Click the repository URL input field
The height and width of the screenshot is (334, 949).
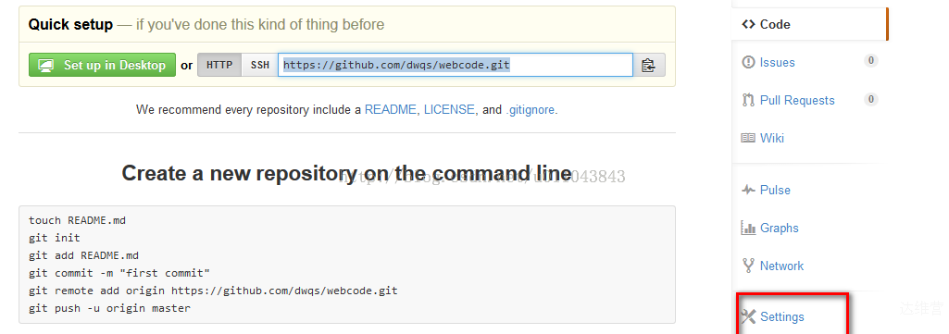pos(456,66)
